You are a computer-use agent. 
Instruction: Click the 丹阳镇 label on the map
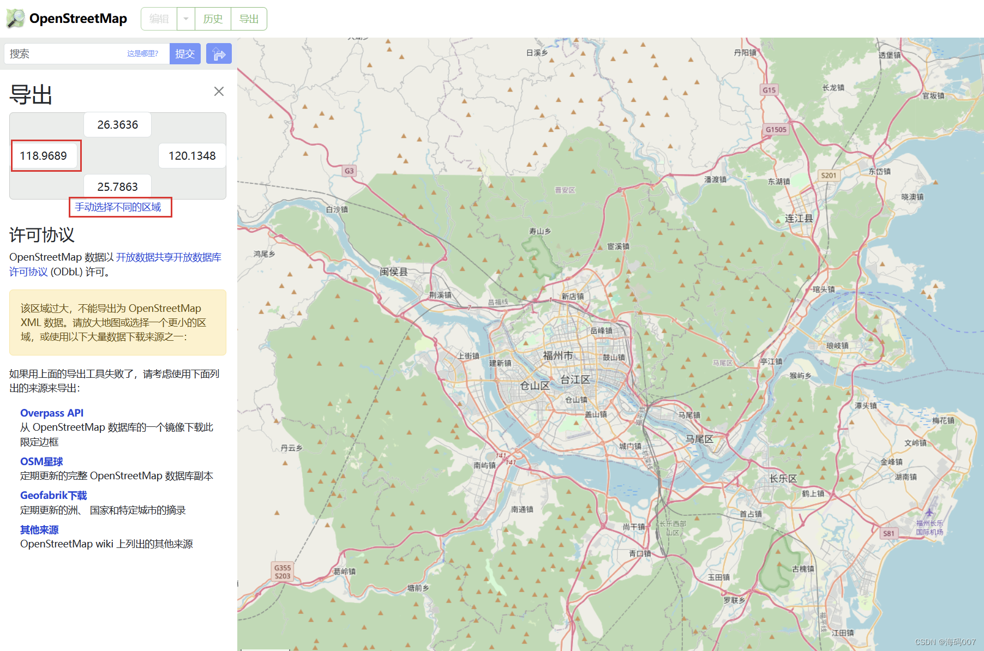pos(745,52)
